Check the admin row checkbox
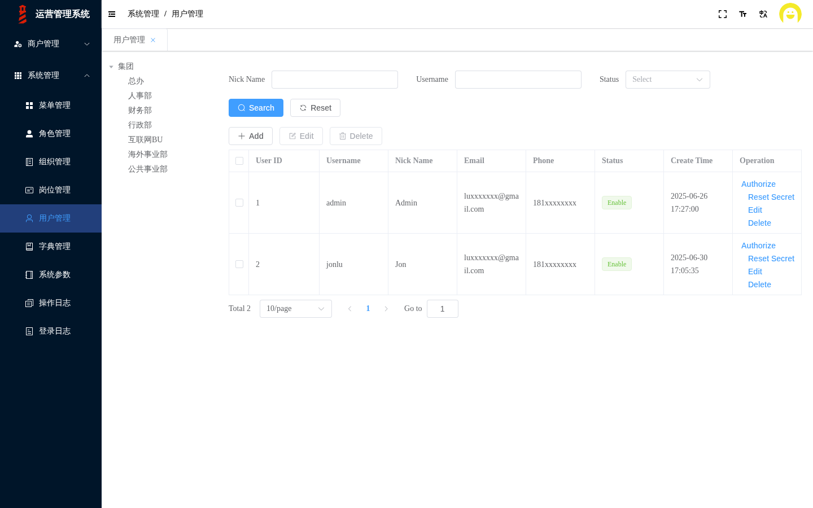 point(239,203)
